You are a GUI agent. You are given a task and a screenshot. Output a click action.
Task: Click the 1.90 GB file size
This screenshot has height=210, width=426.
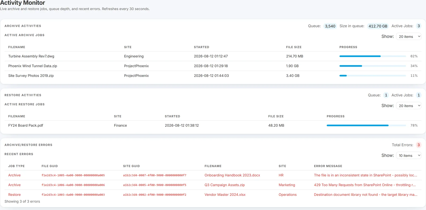(x=292, y=66)
